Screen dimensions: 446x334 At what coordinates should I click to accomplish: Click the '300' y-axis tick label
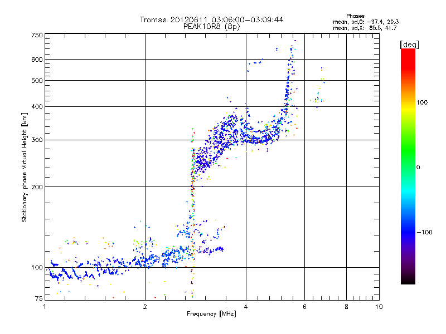[37, 140]
